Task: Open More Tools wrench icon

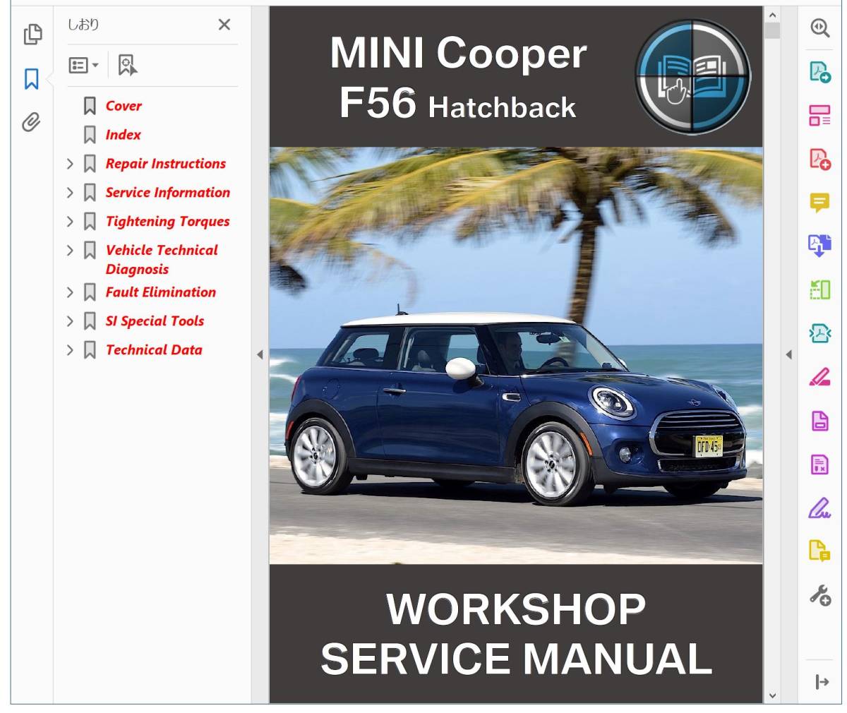Action: (819, 595)
